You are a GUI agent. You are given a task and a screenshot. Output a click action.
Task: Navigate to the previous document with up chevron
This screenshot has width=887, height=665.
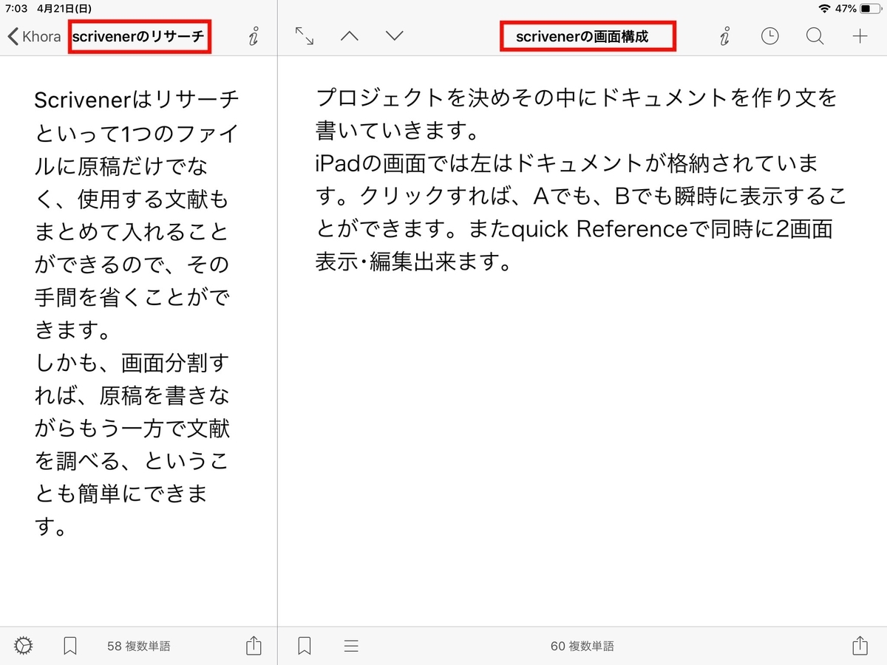349,35
